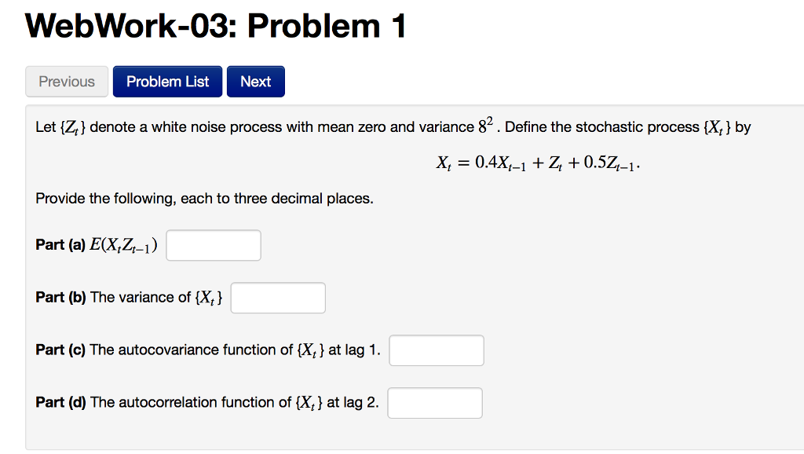Click the bold Part (d) label
The height and width of the screenshot is (454, 804).
click(60, 403)
